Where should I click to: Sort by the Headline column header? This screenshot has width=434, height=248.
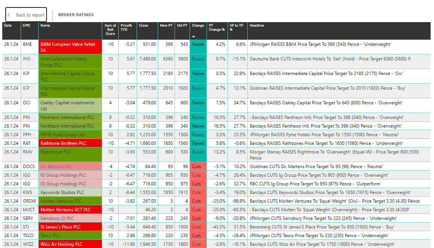coord(339,30)
